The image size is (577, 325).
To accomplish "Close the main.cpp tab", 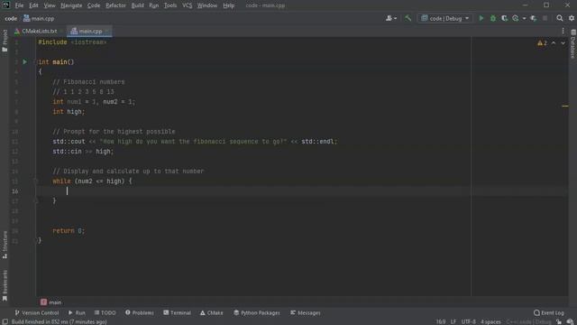I will [107, 32].
